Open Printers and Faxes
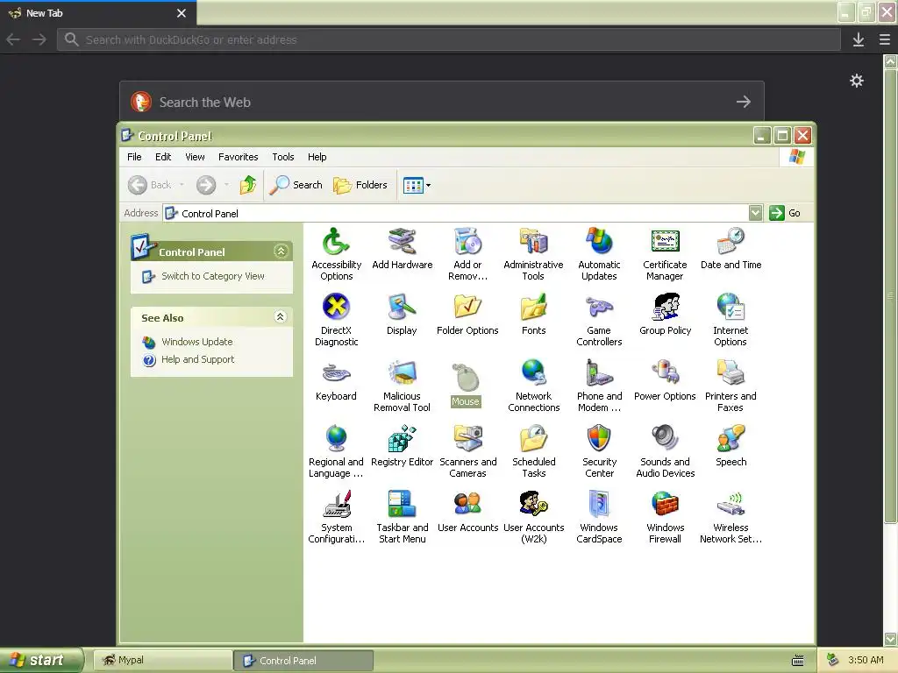 [731, 386]
